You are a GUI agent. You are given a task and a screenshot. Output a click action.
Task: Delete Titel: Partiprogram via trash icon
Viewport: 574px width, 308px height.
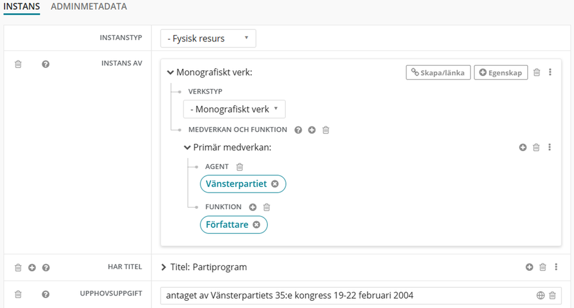point(543,267)
